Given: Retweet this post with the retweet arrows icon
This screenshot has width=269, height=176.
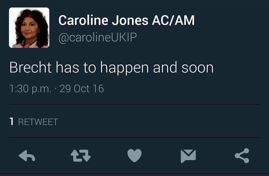Looking at the screenshot, I should pos(81,156).
